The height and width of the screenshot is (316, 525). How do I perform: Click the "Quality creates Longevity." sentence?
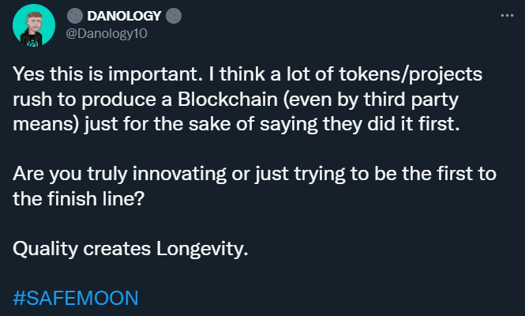130,249
